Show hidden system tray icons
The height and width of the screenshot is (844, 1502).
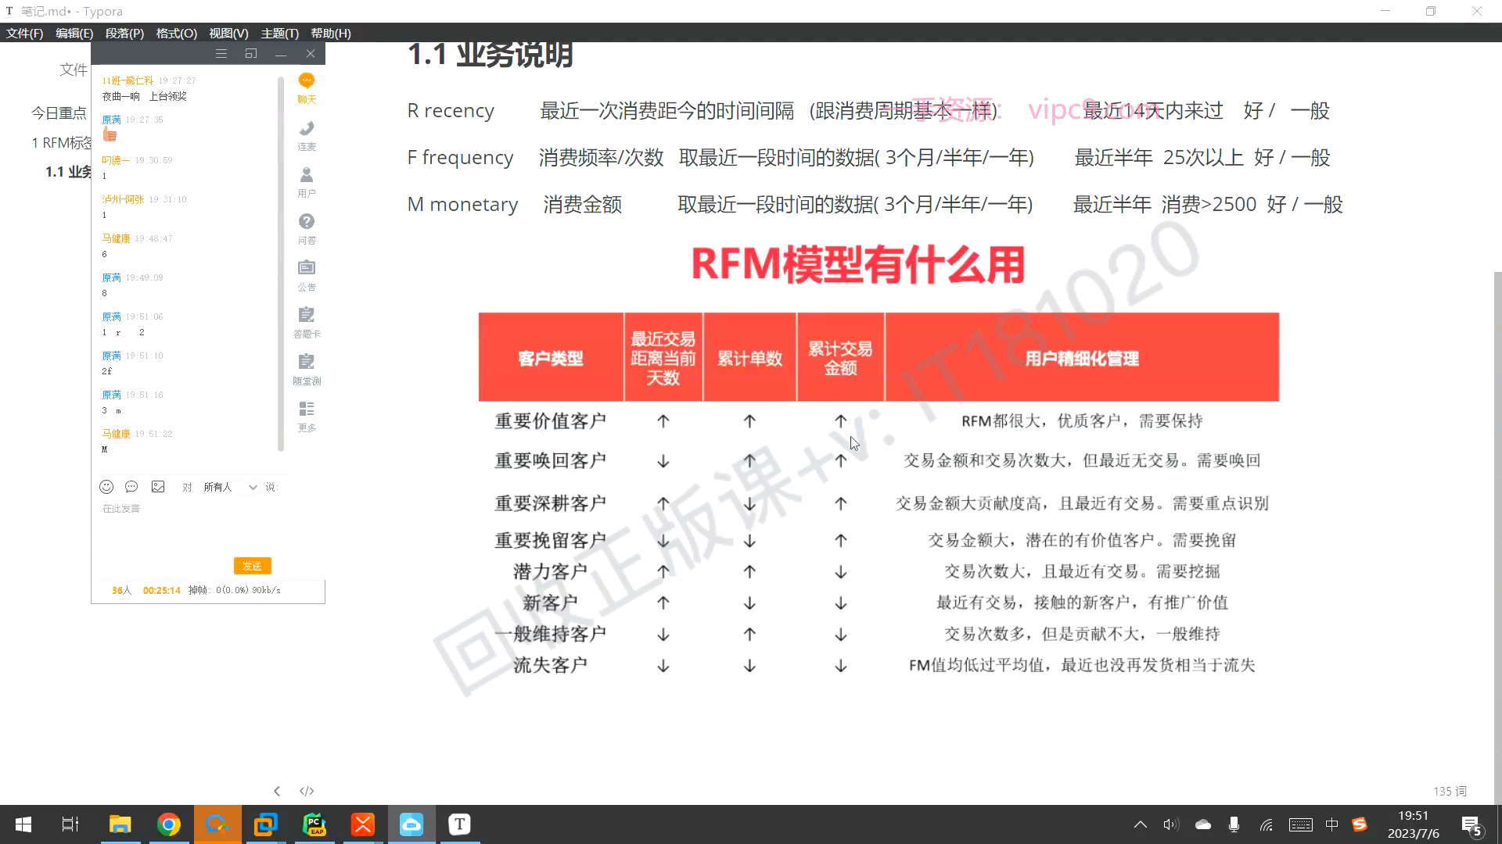[1141, 824]
